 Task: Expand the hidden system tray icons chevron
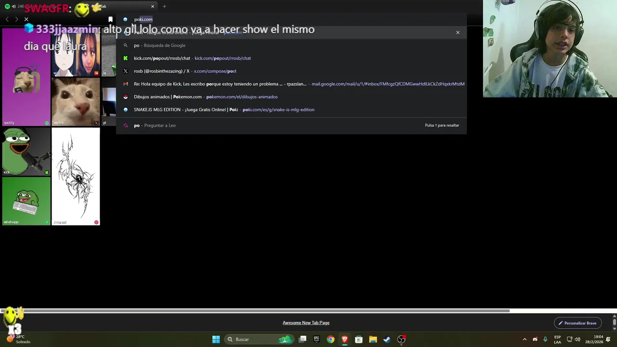click(524, 339)
